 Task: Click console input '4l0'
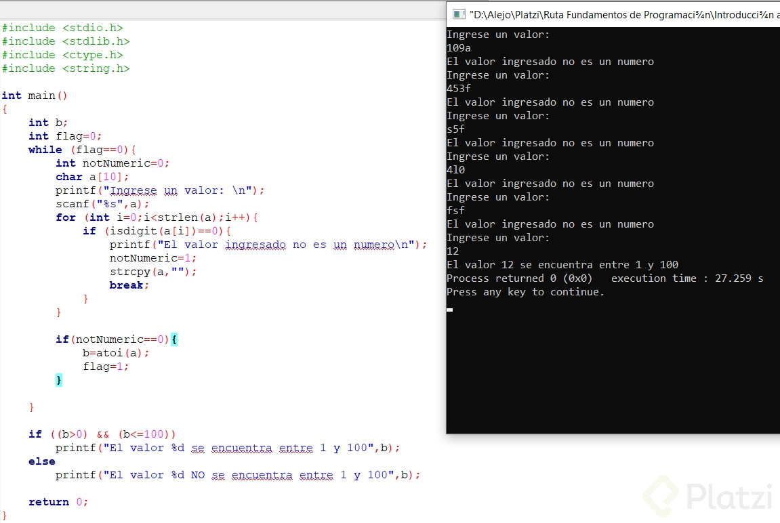[x=455, y=169]
